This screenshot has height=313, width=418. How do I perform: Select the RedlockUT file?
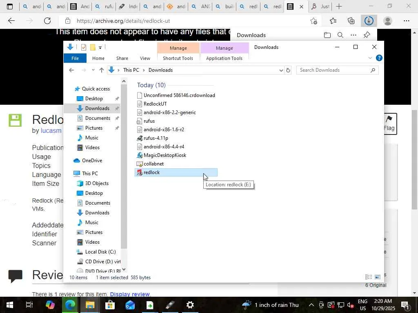(x=155, y=104)
